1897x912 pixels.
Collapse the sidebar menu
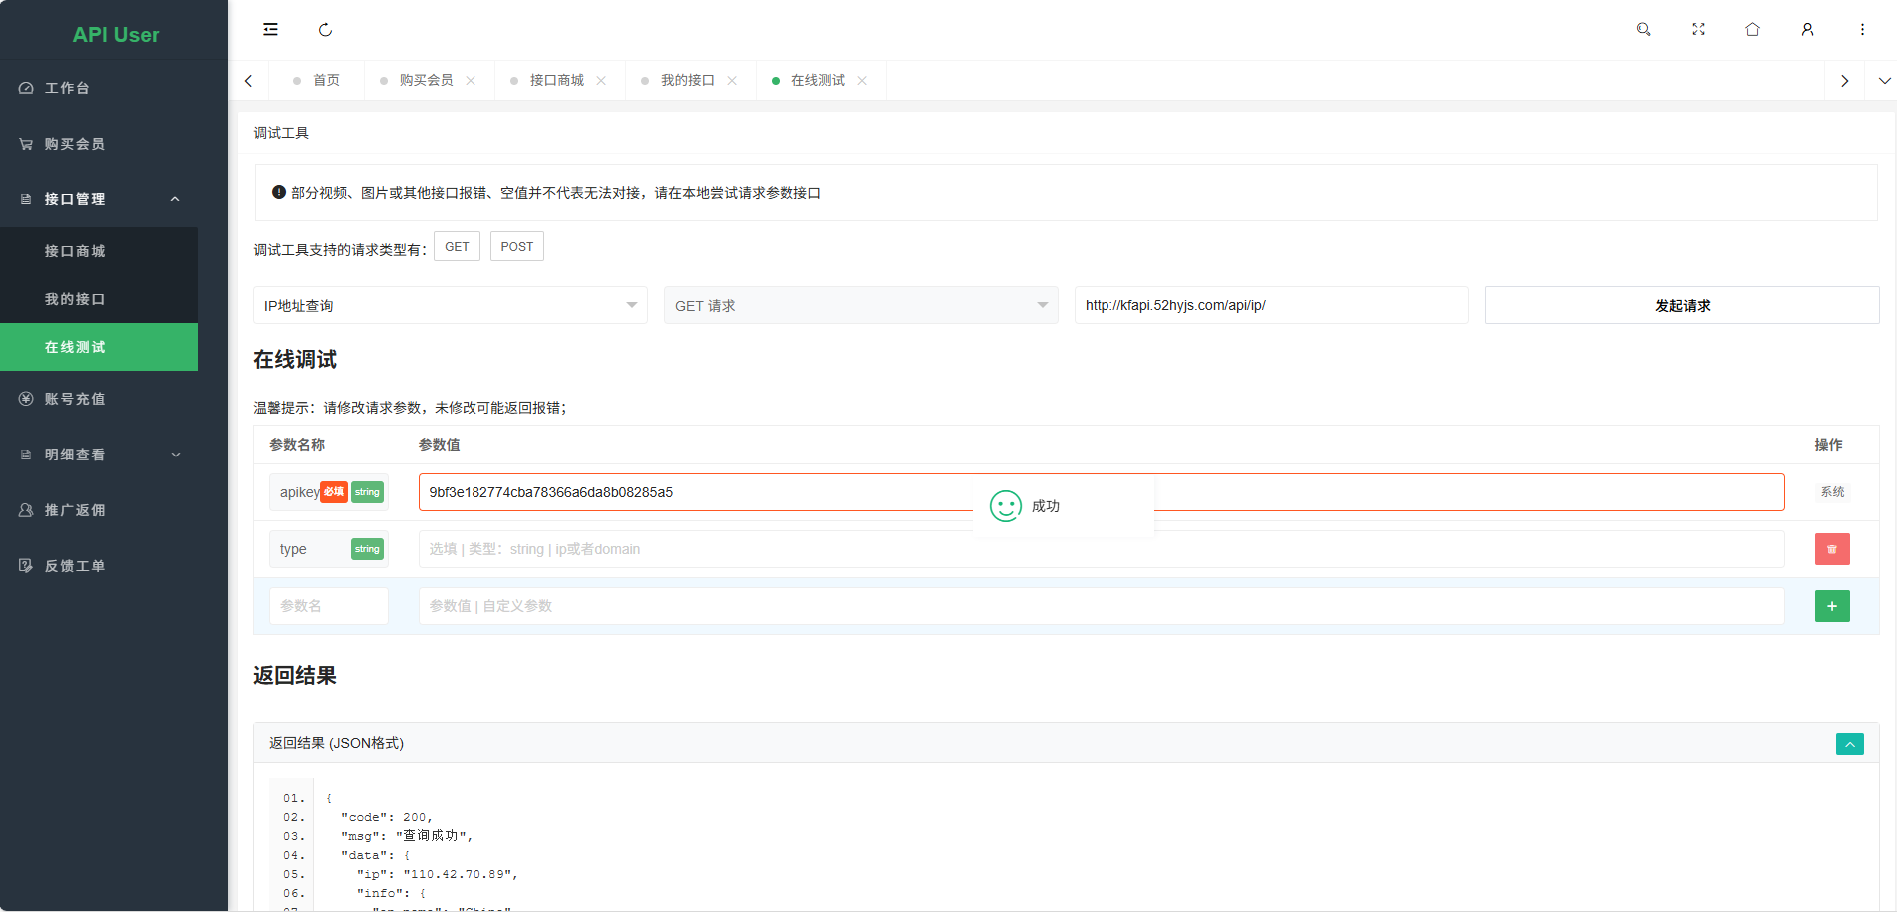pos(270,29)
